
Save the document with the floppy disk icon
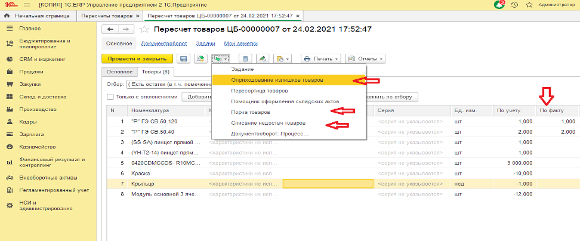pos(183,58)
